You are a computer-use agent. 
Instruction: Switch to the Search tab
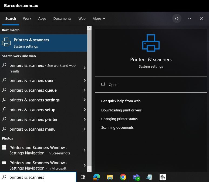click(x=11, y=18)
